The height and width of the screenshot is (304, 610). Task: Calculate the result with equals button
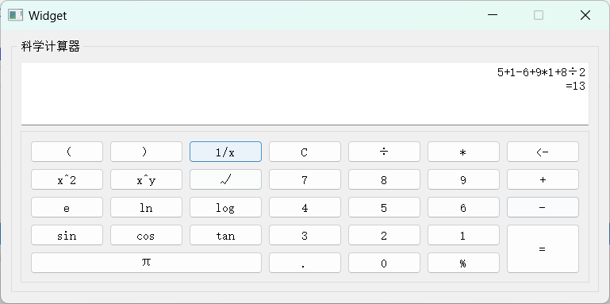coord(543,248)
